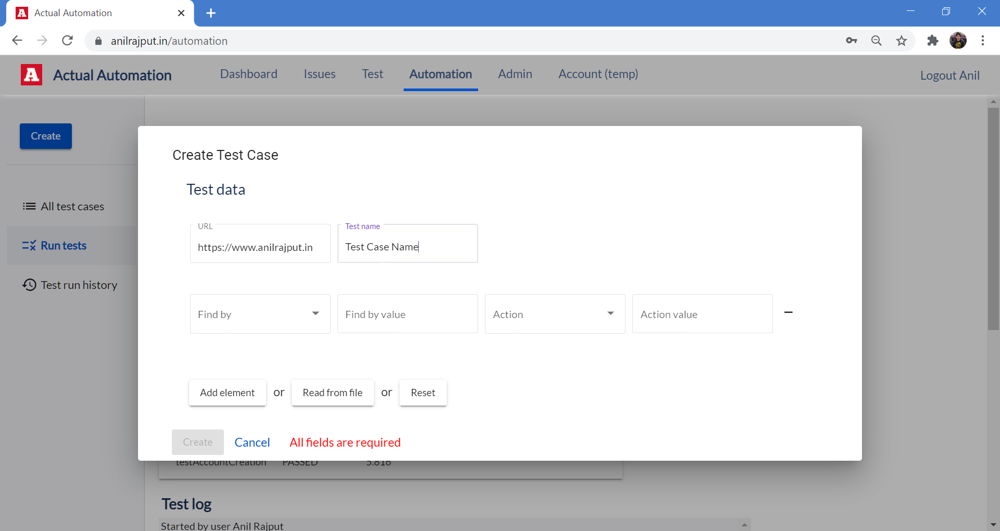Image resolution: width=1000 pixels, height=531 pixels.
Task: Click Cancel in the dialog
Action: 252,443
